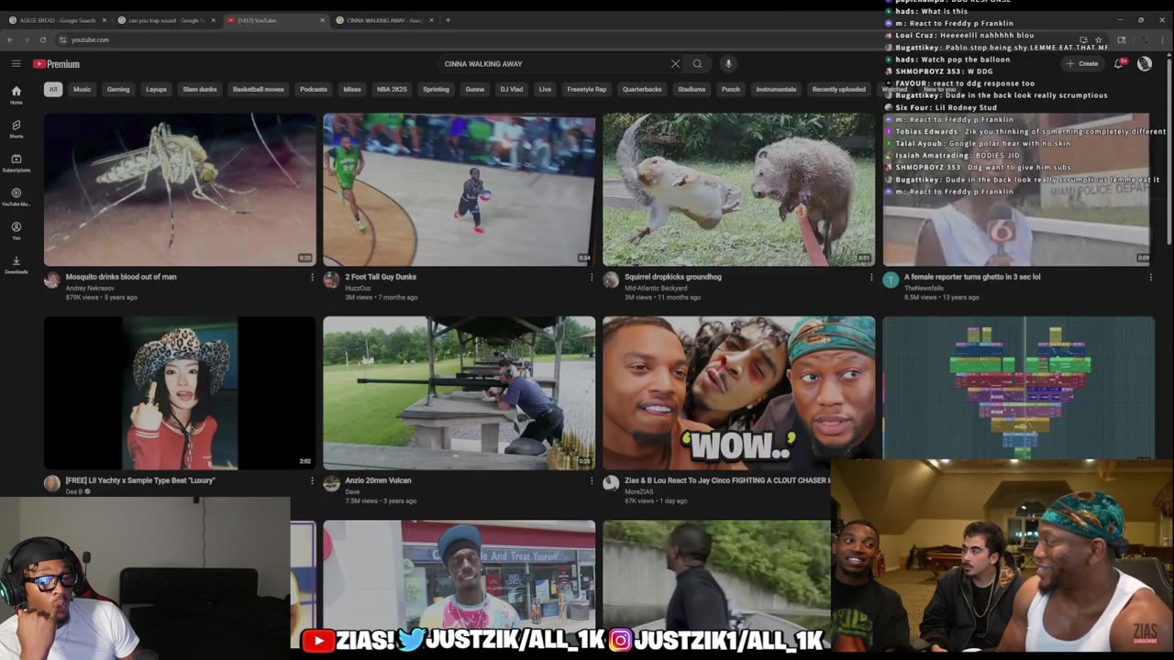Image resolution: width=1174 pixels, height=660 pixels.
Task: Open the browser three-dot menu
Action: [1165, 39]
